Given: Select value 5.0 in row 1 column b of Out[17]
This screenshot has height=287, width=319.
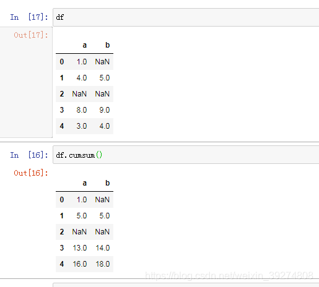Looking at the screenshot, I should [105, 78].
